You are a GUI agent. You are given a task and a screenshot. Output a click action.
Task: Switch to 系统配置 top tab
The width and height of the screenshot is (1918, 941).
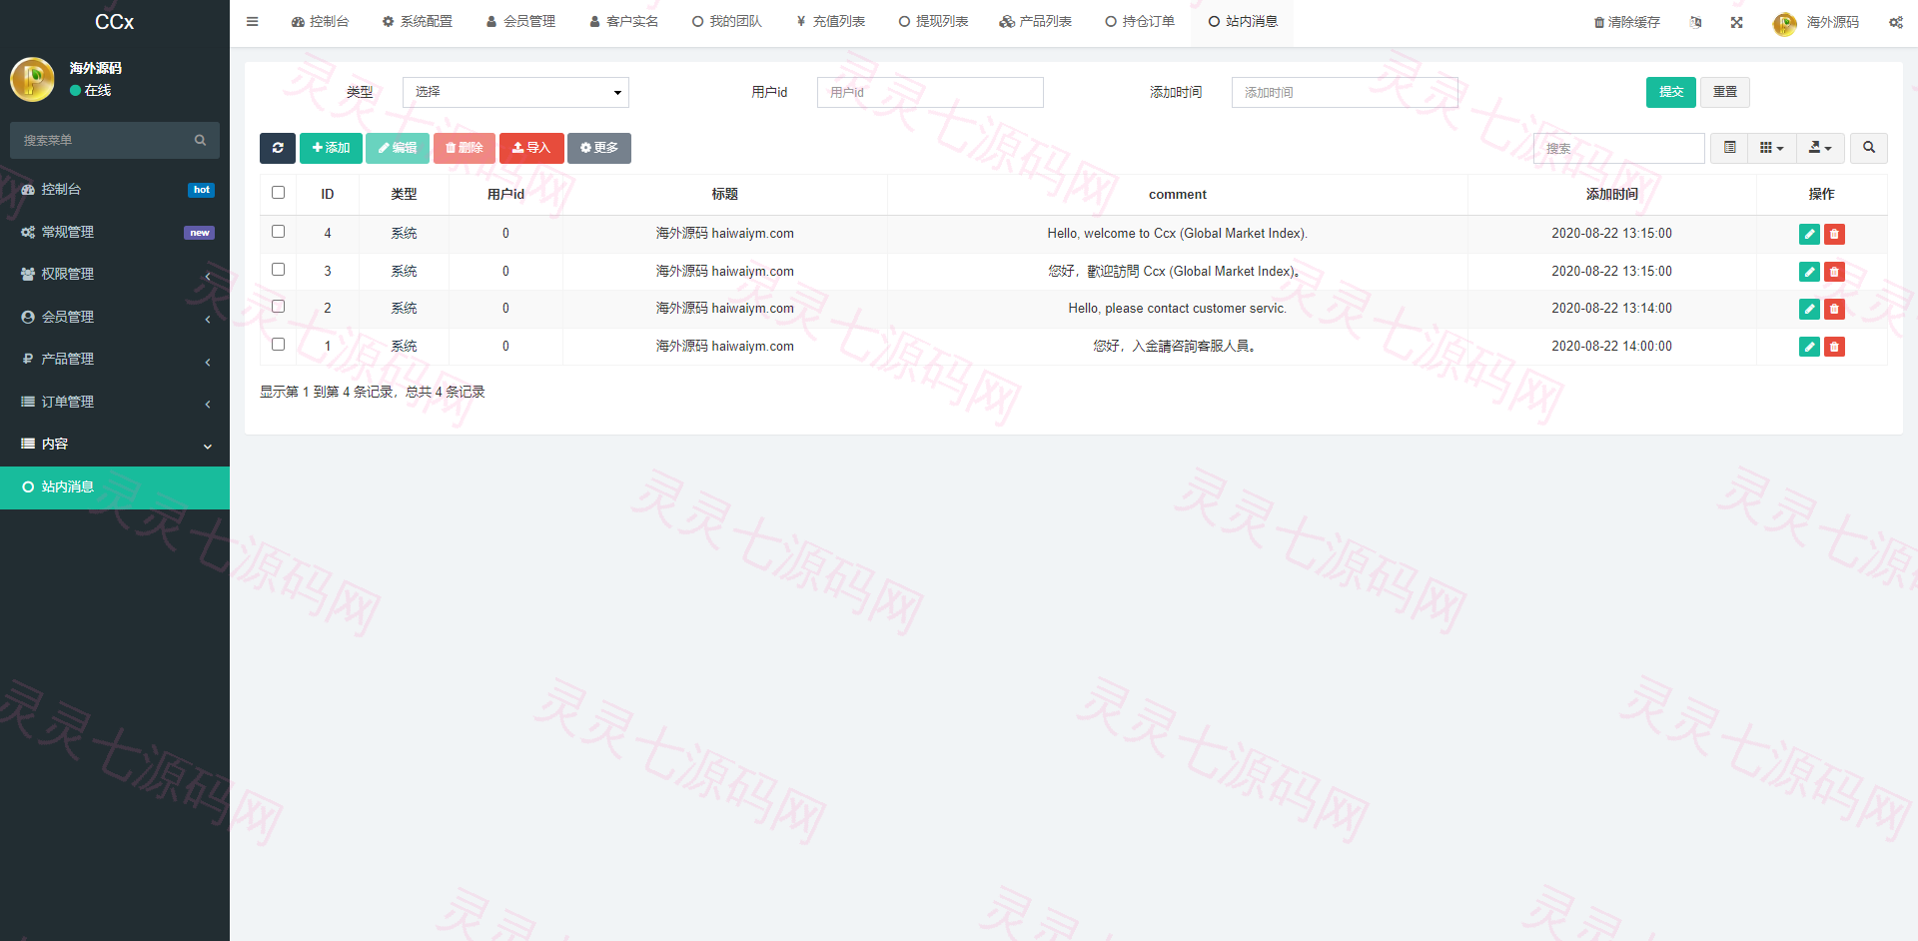click(418, 21)
